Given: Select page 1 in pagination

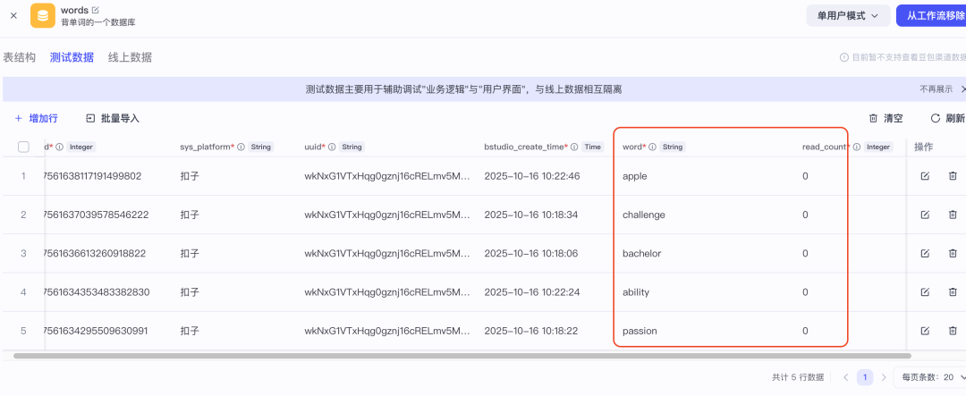Looking at the screenshot, I should [865, 377].
